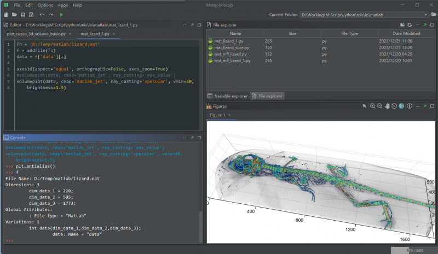This screenshot has width=438, height=254.
Task: Open the Apps menu
Action: (63, 5)
